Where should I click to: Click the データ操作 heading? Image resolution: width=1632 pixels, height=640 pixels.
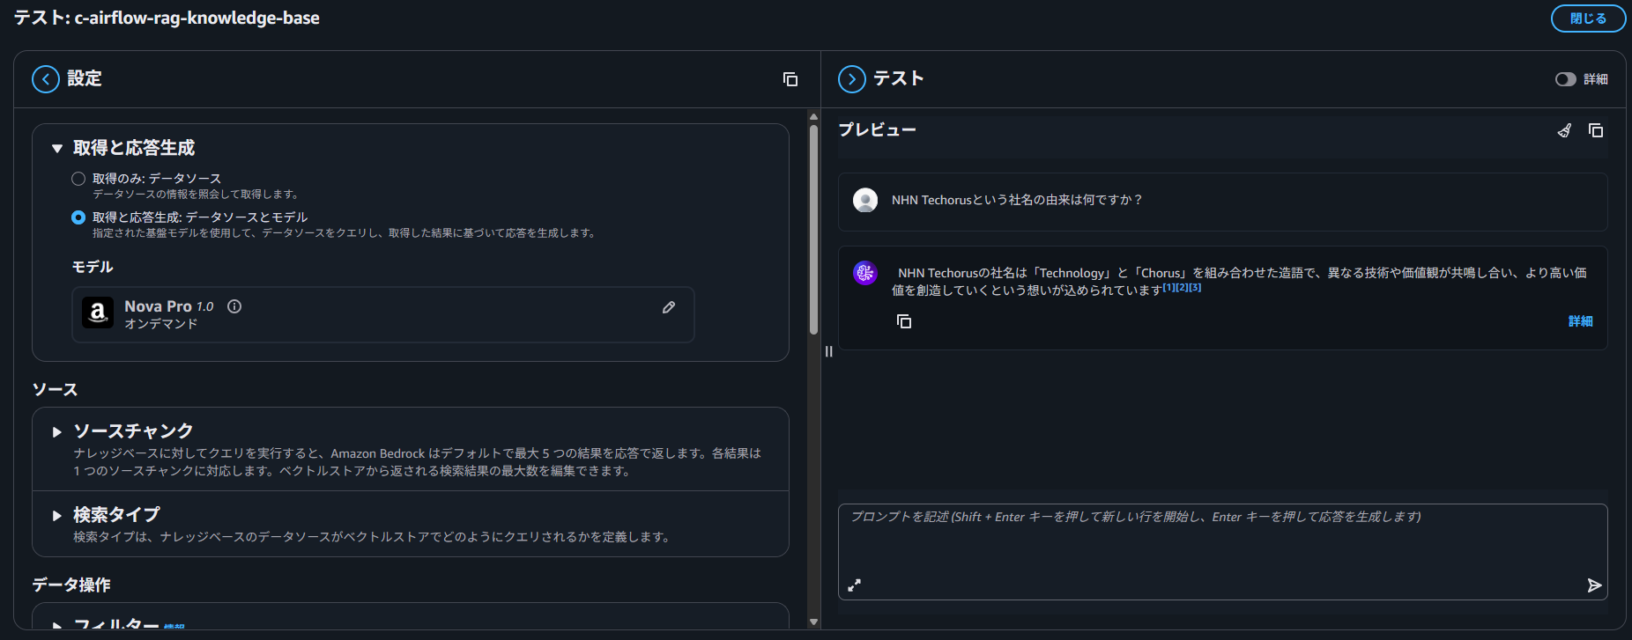pos(71,585)
